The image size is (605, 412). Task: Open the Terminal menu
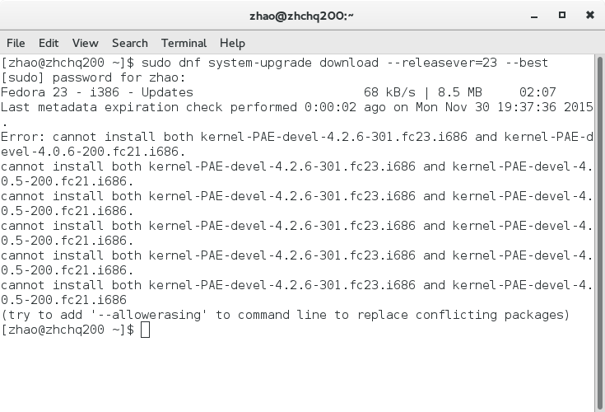pyautogui.click(x=184, y=43)
